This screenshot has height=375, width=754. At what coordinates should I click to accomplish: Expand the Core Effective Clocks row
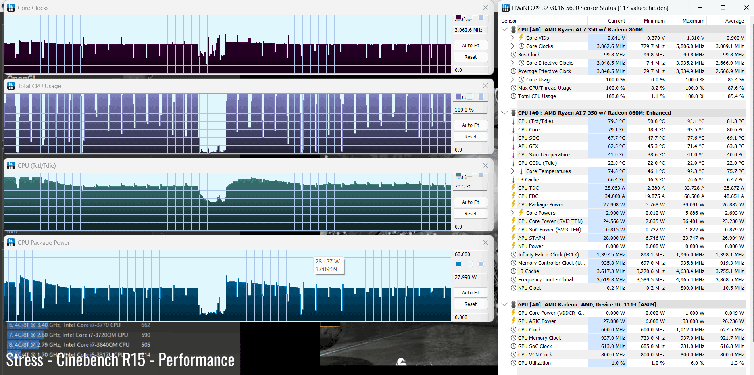512,63
